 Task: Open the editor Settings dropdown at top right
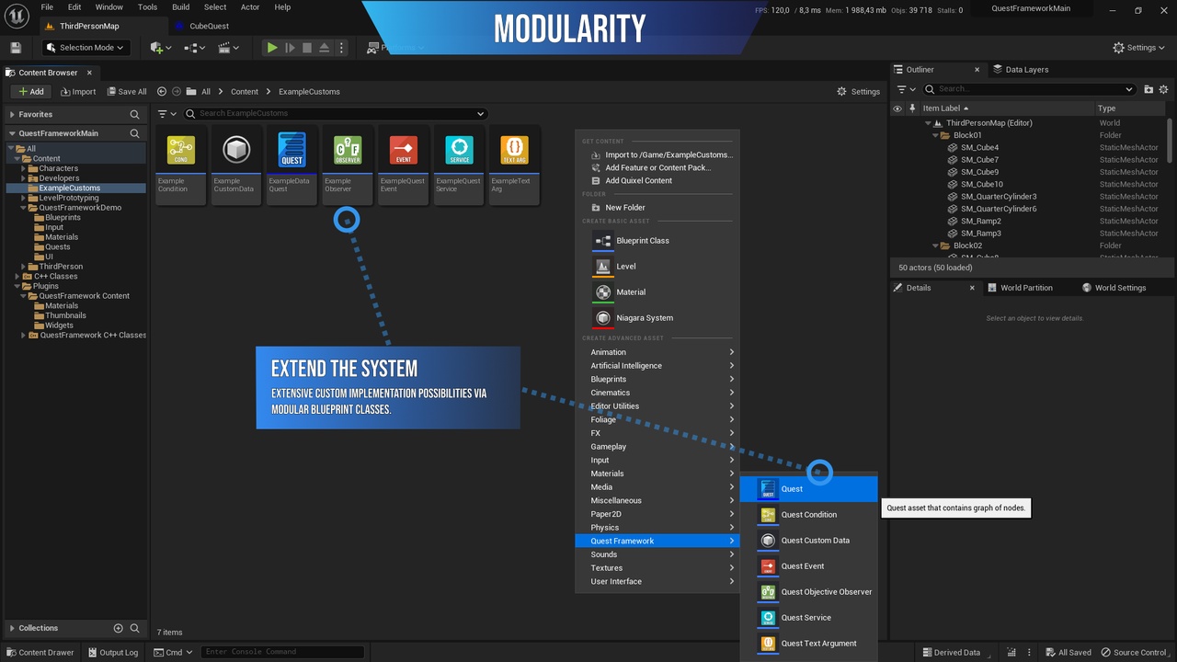click(x=1138, y=48)
